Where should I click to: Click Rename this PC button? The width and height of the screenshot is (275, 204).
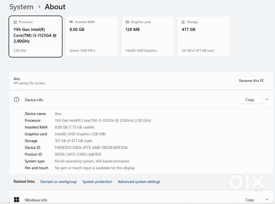pyautogui.click(x=252, y=81)
